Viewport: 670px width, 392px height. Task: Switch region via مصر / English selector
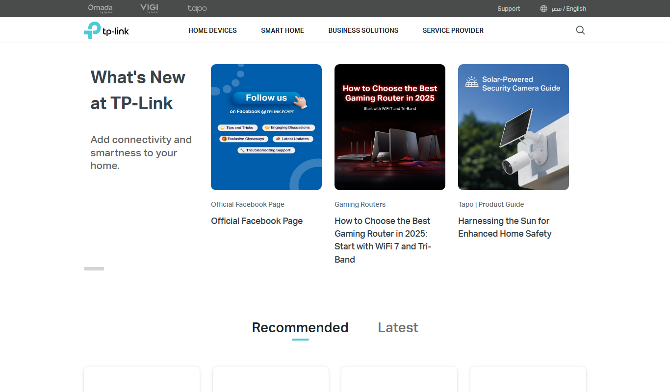click(x=568, y=9)
